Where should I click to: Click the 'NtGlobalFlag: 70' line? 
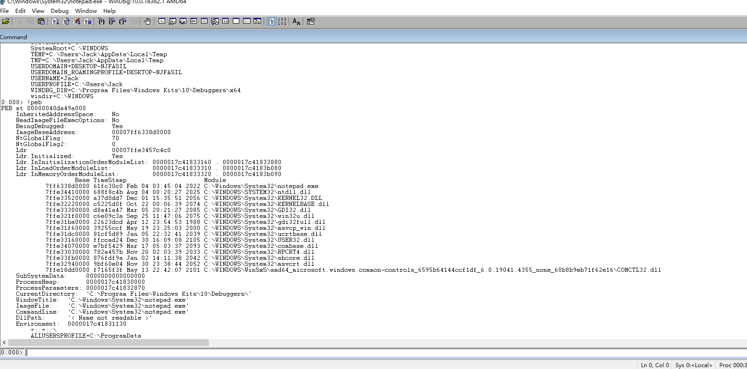[67, 138]
